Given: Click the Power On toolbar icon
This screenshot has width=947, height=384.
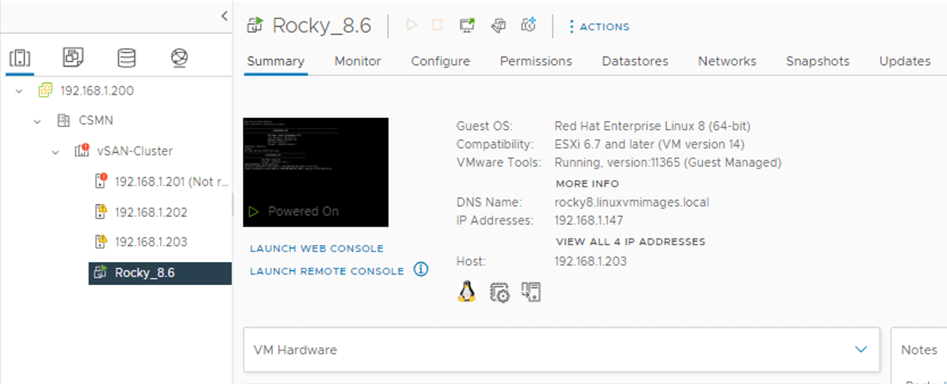Looking at the screenshot, I should 411,25.
